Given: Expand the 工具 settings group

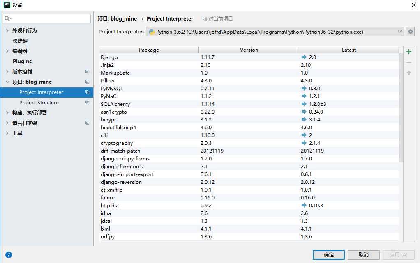Looking at the screenshot, I should 7,133.
